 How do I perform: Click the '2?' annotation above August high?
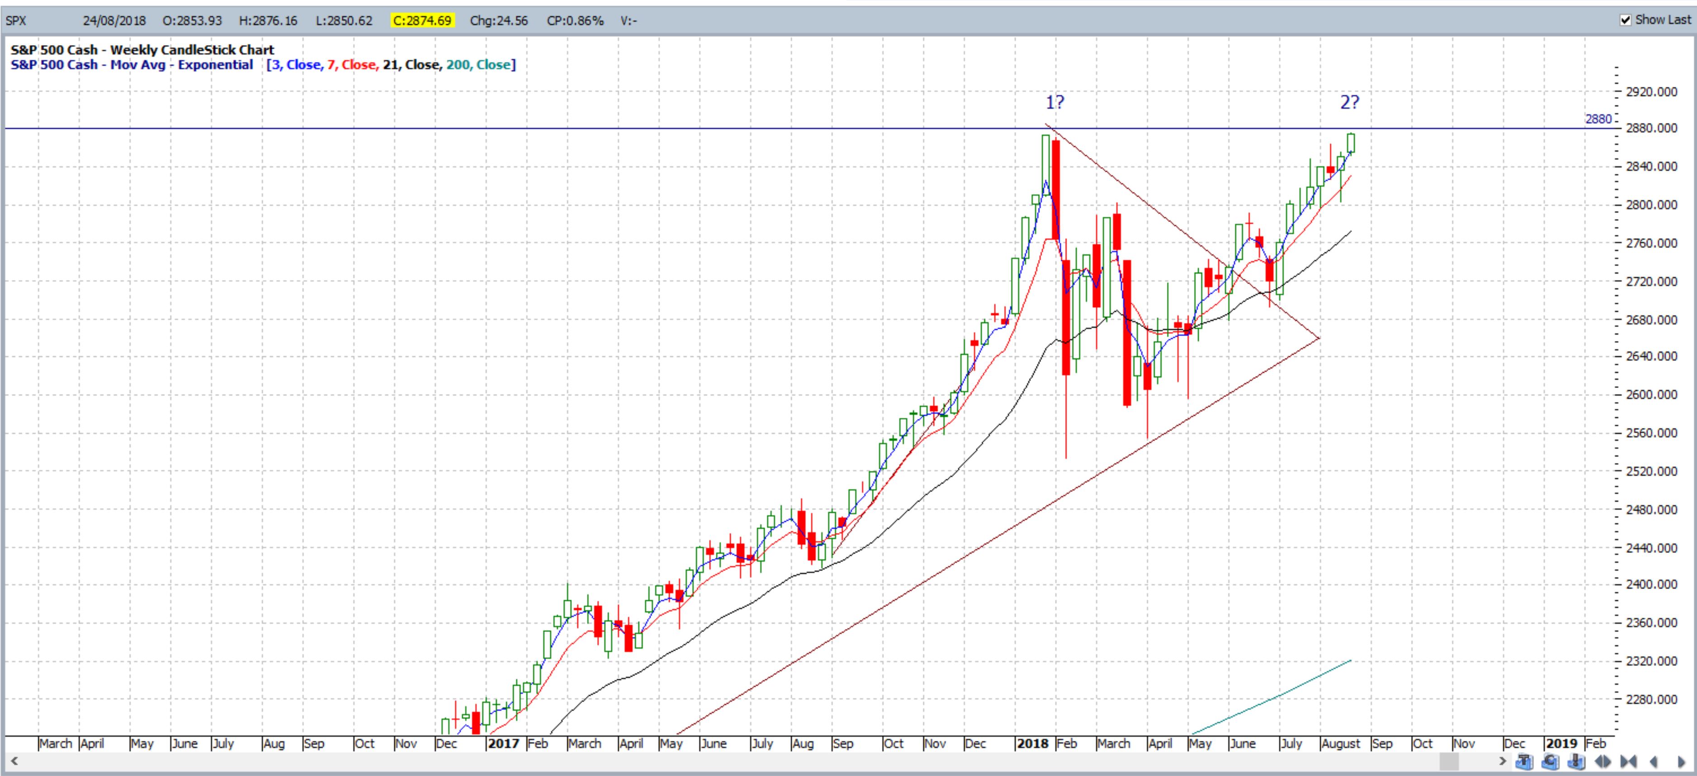click(x=1349, y=102)
